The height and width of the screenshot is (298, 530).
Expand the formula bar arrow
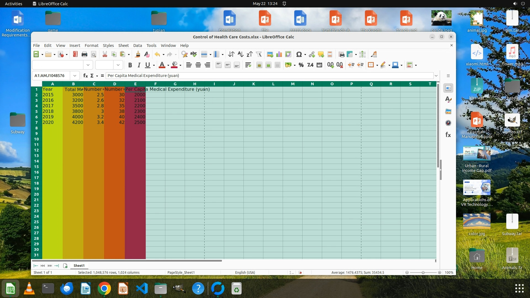pos(436,76)
